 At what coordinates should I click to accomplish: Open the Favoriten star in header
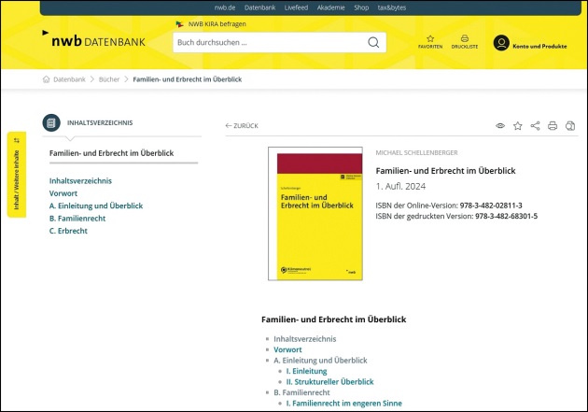tap(430, 39)
